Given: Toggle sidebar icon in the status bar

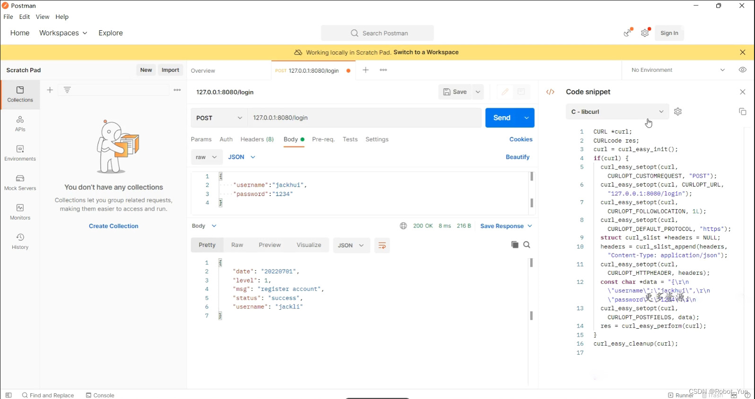Looking at the screenshot, I should coord(8,395).
